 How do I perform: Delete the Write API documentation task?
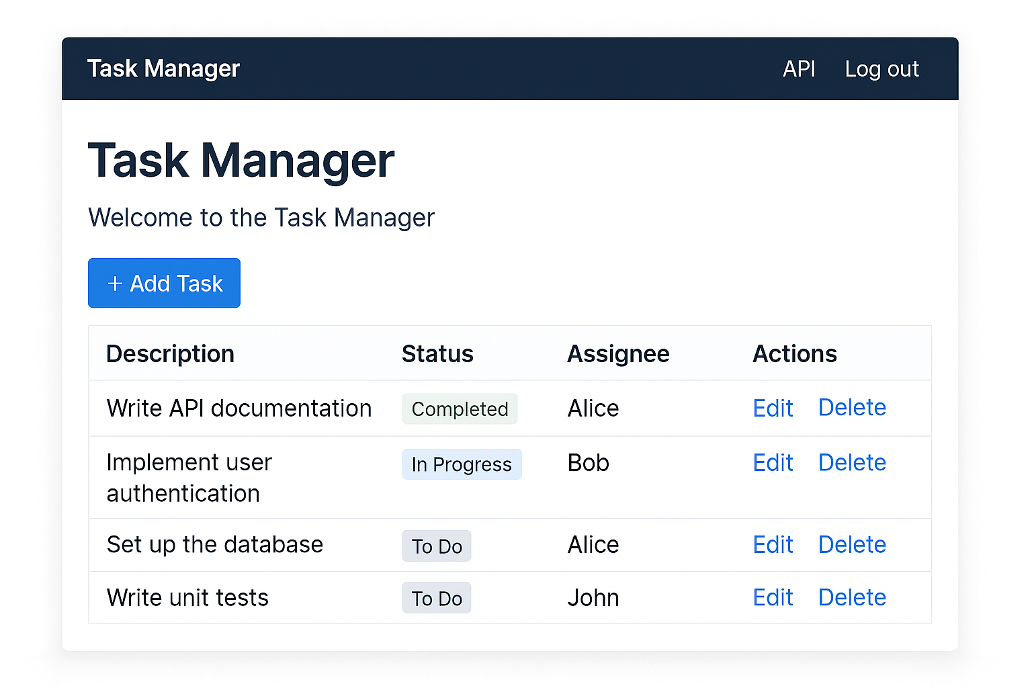[852, 408]
